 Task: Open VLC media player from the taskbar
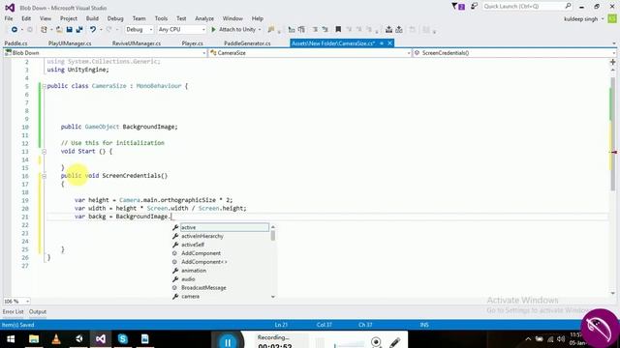(x=56, y=339)
